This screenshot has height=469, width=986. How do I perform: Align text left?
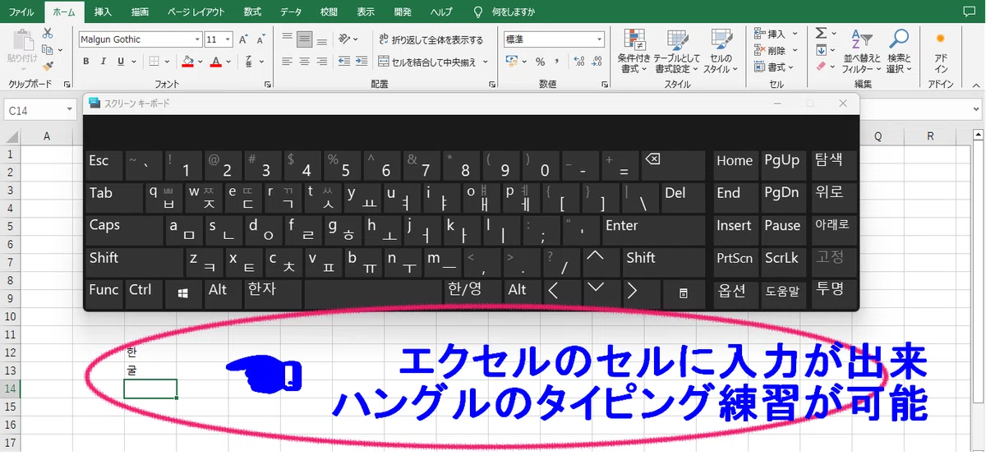coord(288,62)
